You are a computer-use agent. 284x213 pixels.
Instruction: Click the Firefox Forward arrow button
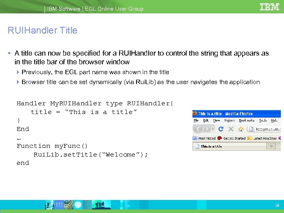[x=207, y=129]
